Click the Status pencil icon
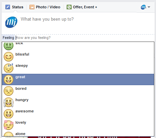156x138 pixels. (8, 7)
